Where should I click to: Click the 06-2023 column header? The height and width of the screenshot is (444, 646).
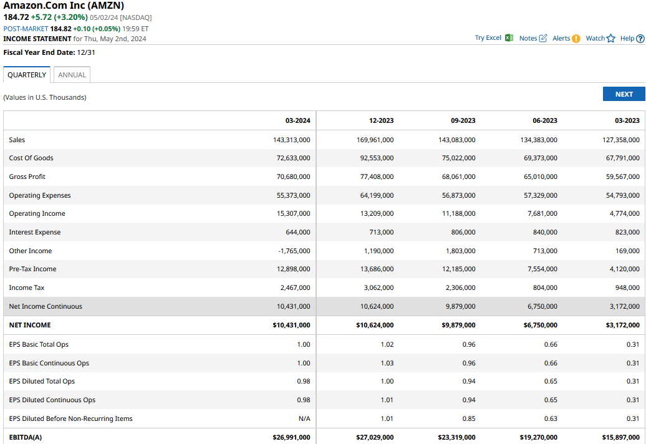pyautogui.click(x=545, y=121)
